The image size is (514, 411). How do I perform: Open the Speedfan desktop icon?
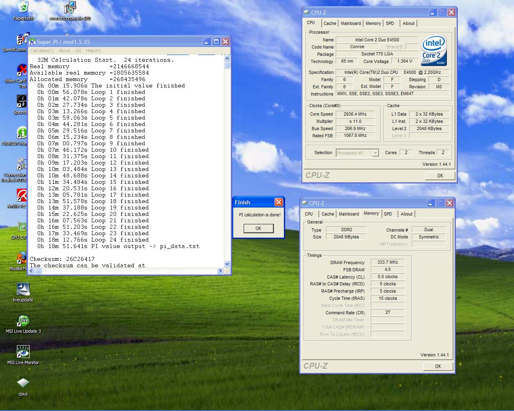[x=22, y=101]
